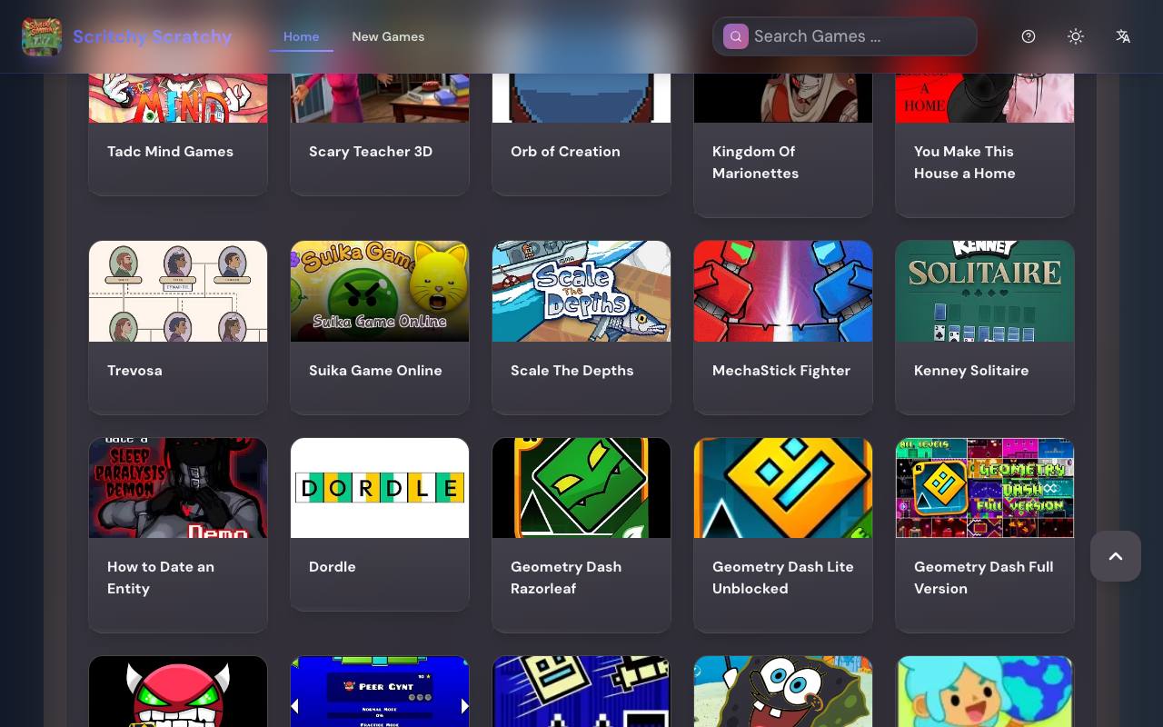Open the blue-haired girl and globe game thumbnail
The image size is (1163, 727).
985,692
